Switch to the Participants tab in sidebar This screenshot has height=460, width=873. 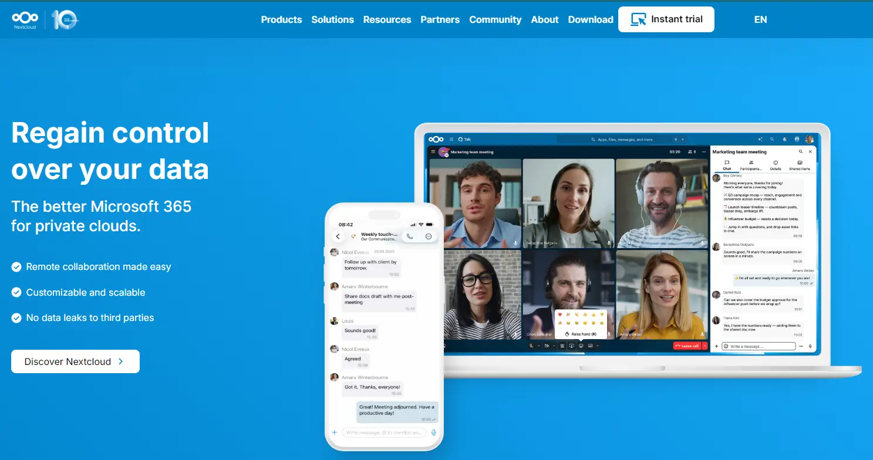click(751, 165)
